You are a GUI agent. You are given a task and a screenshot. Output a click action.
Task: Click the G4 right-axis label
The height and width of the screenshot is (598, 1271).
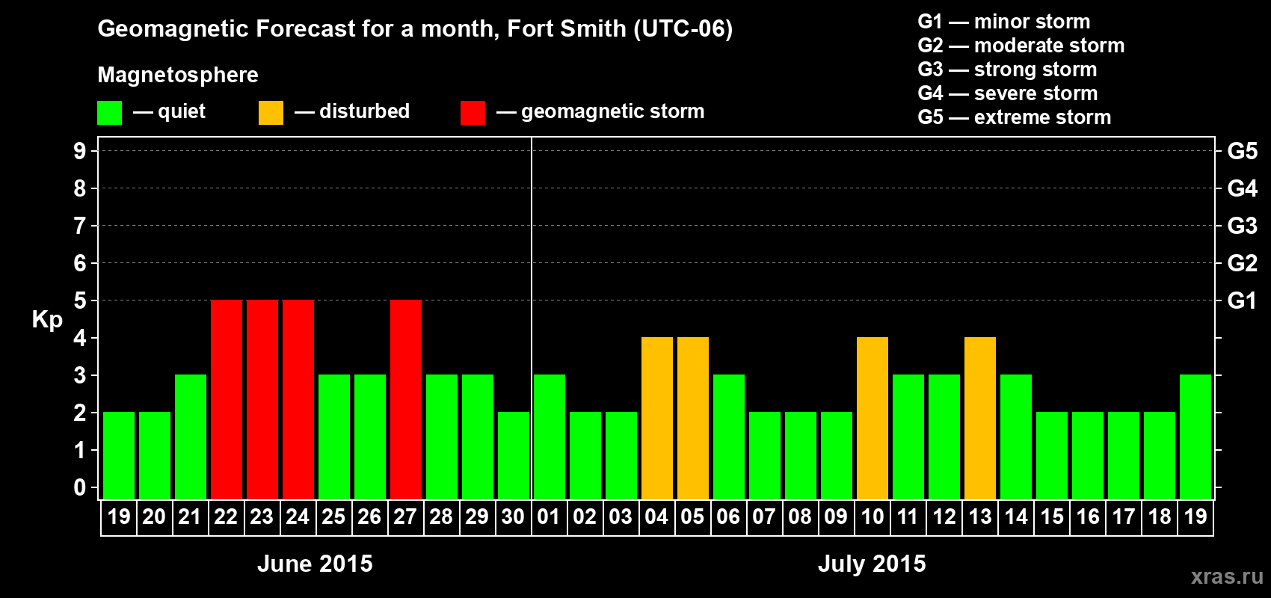pyautogui.click(x=1242, y=188)
